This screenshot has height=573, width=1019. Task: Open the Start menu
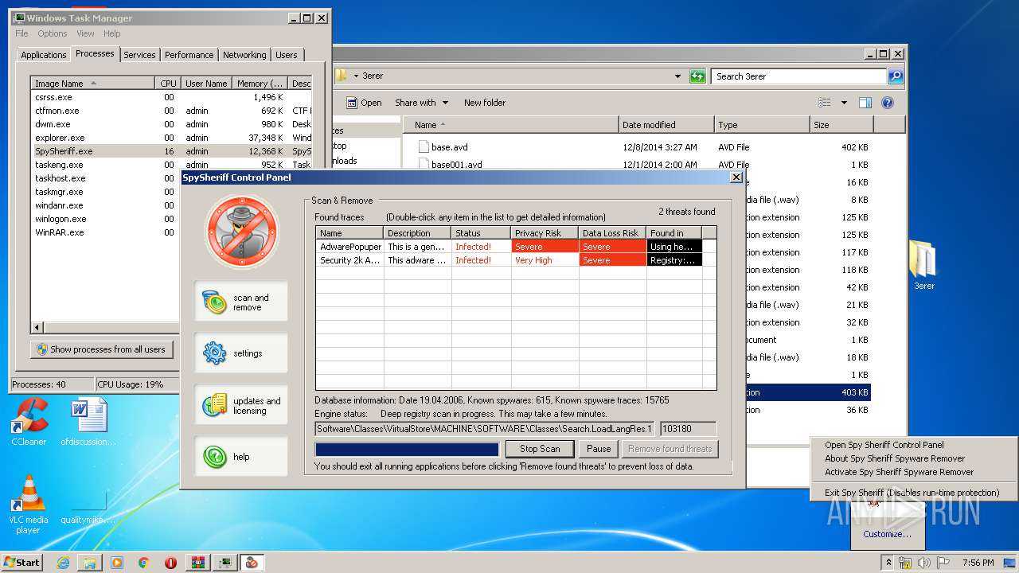point(22,563)
